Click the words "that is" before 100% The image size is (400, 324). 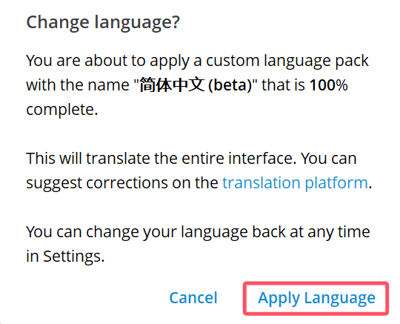(x=283, y=85)
